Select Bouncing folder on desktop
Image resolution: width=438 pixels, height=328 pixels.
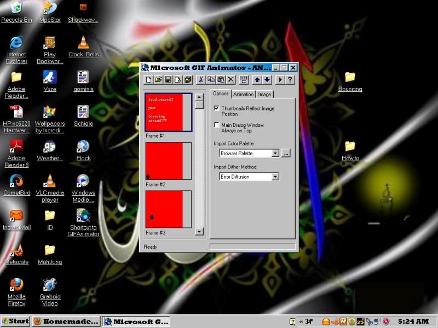[x=350, y=81]
